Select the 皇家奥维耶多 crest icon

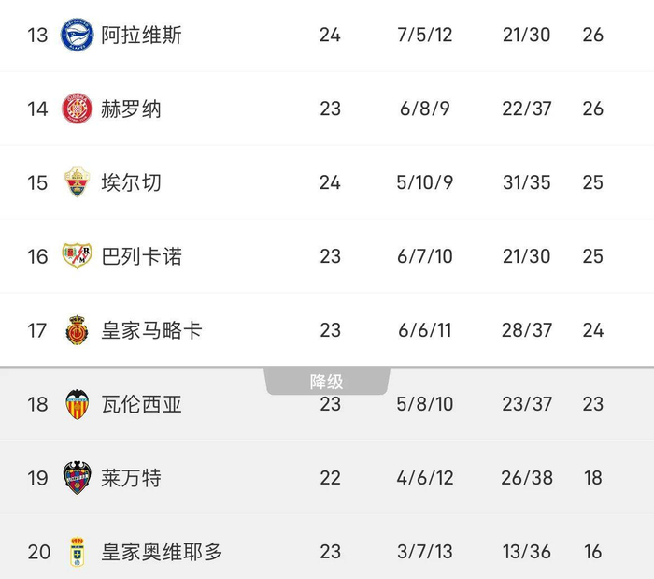click(77, 552)
